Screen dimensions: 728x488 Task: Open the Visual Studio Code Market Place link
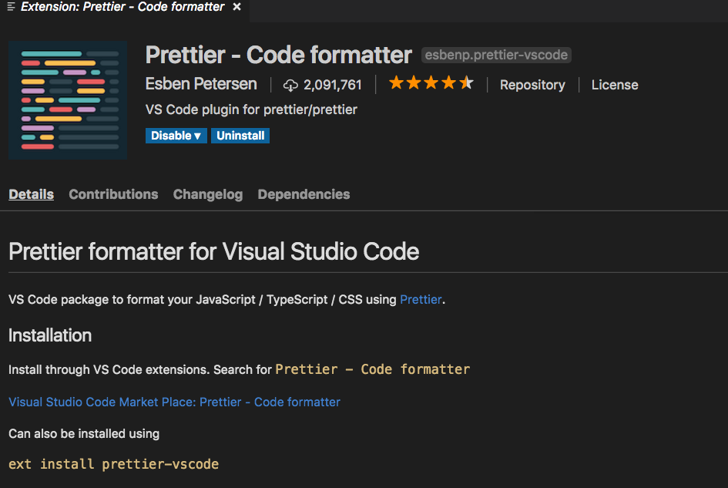click(174, 402)
